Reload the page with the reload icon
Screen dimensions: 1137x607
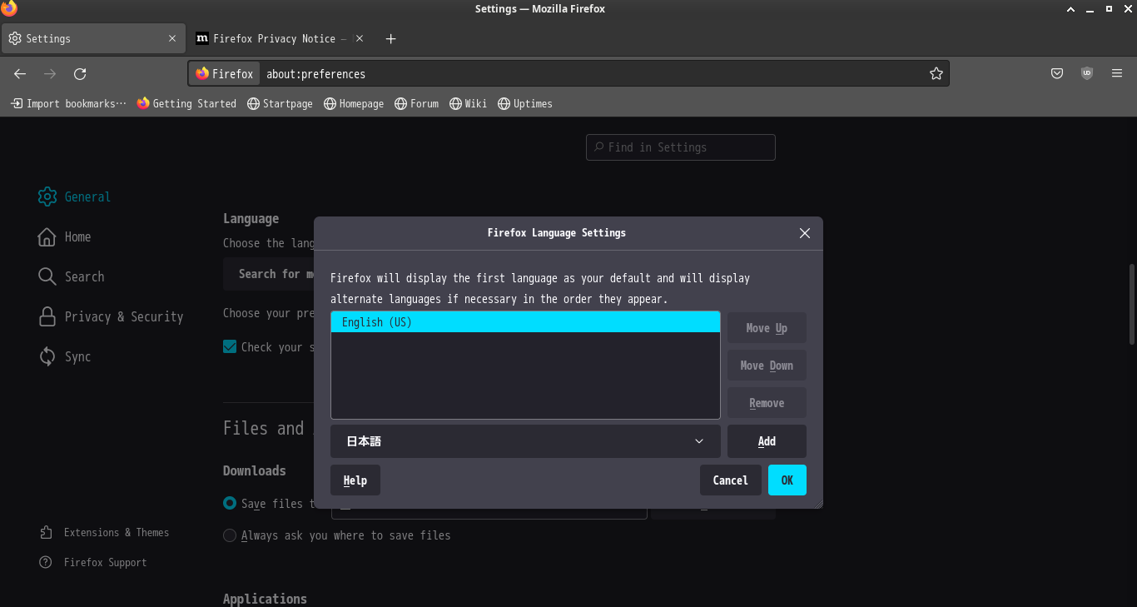coord(80,74)
